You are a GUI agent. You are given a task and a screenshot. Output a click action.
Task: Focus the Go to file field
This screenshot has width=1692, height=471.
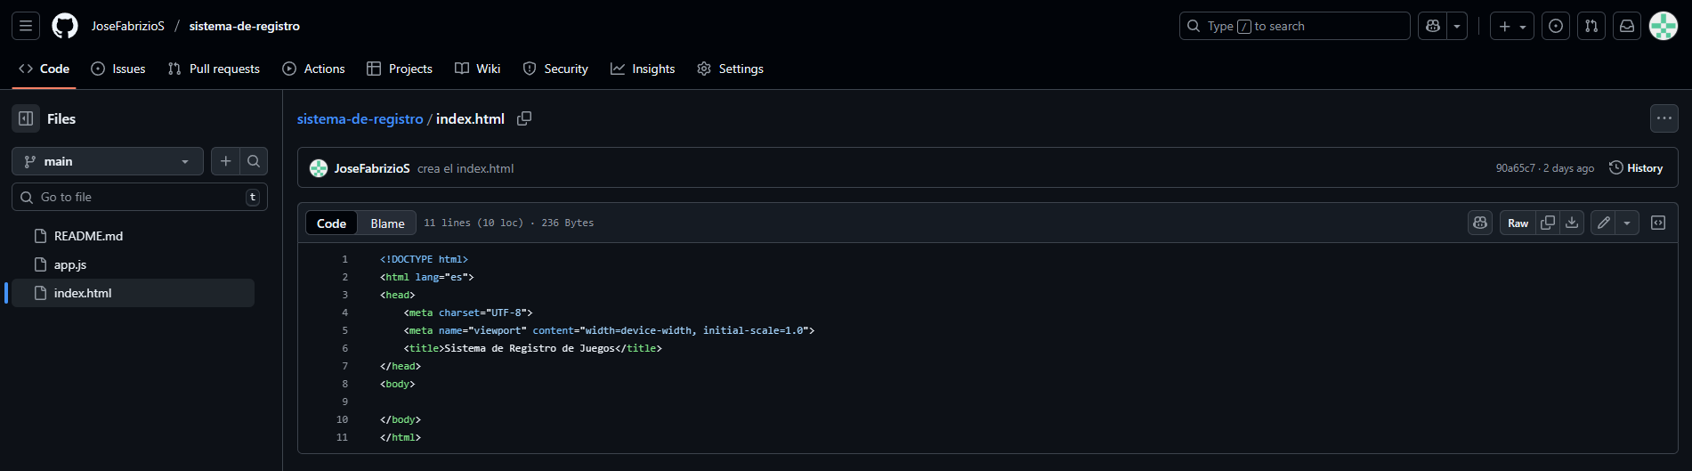140,197
